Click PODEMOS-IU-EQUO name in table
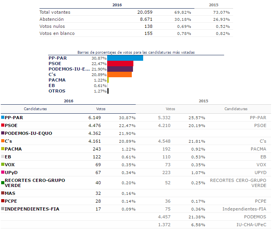 29,133
